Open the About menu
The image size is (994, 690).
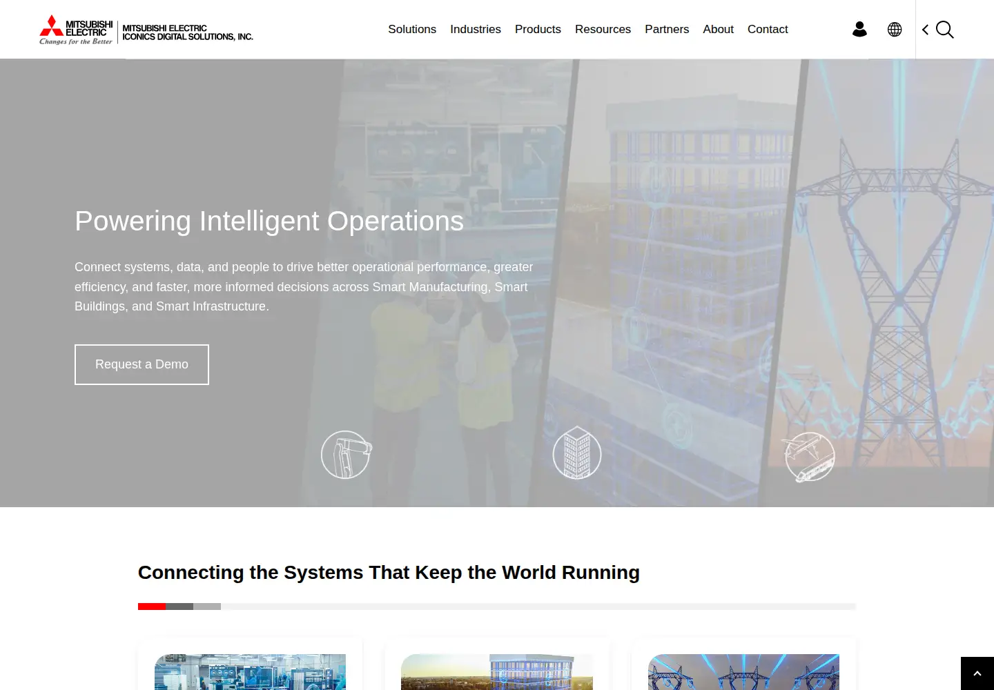718,29
